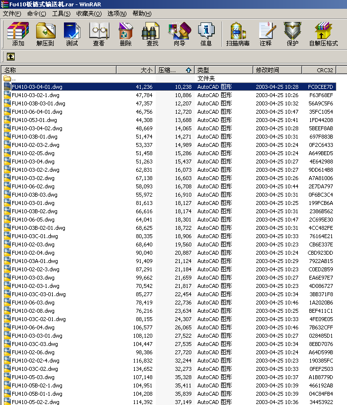Select the file FU410-03C-02-01.dwg
The image size is (347, 405).
[x=39, y=319]
